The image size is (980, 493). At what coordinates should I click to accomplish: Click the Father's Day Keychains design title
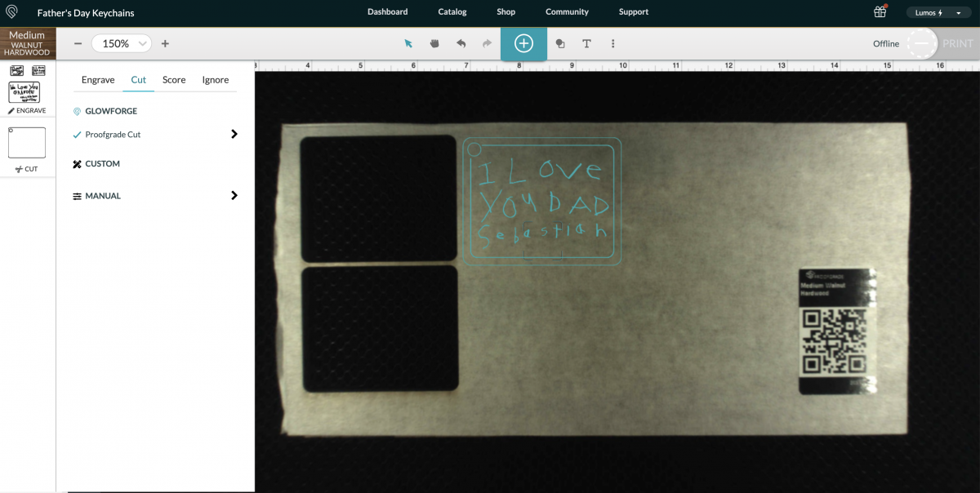click(x=86, y=13)
